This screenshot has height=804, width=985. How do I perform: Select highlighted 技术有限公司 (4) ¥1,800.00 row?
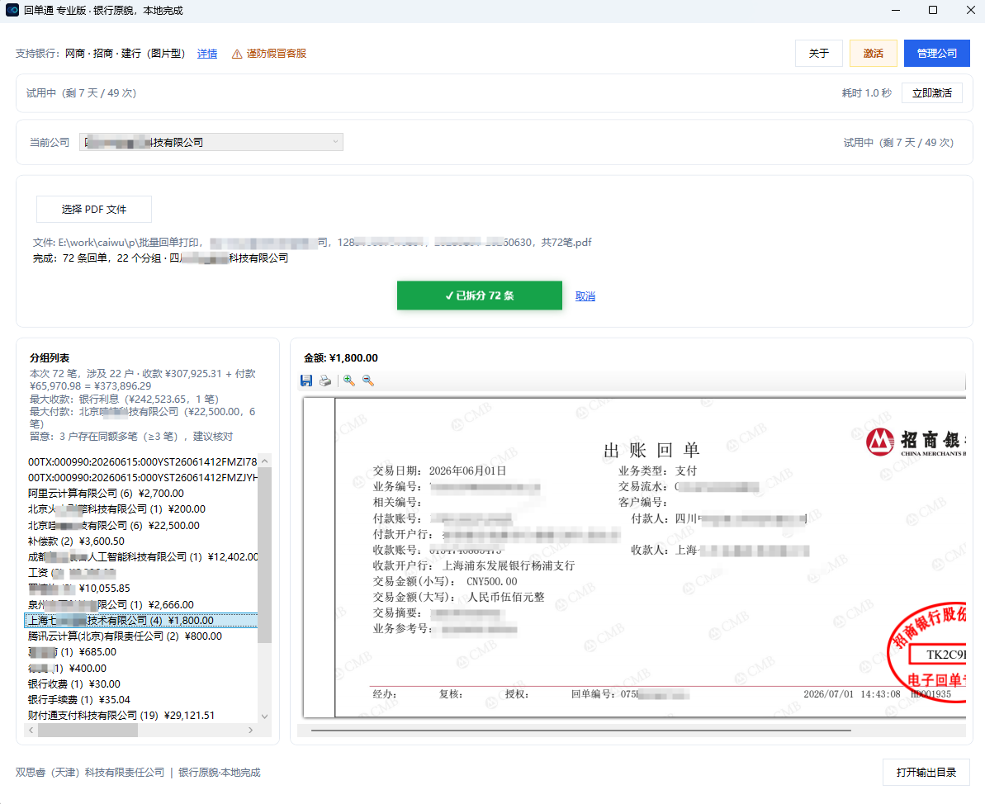click(141, 620)
